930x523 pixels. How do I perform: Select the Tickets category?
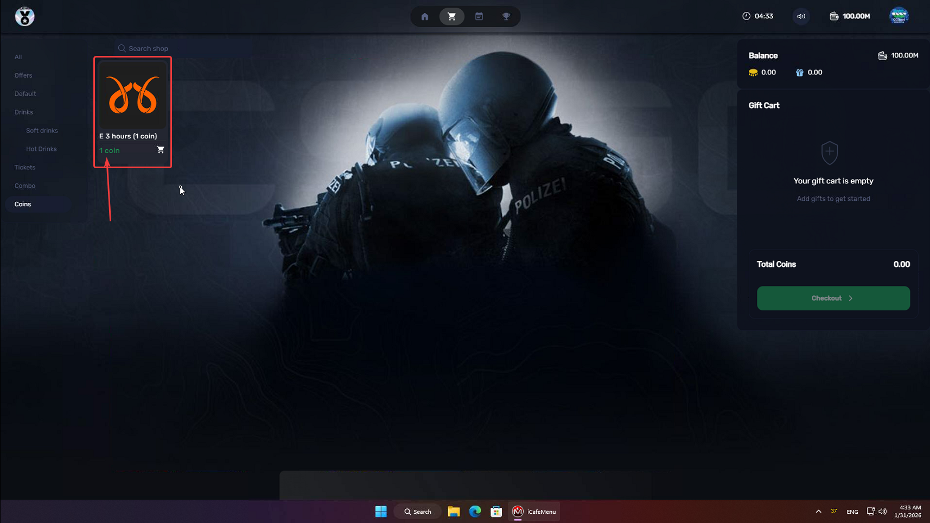point(25,168)
